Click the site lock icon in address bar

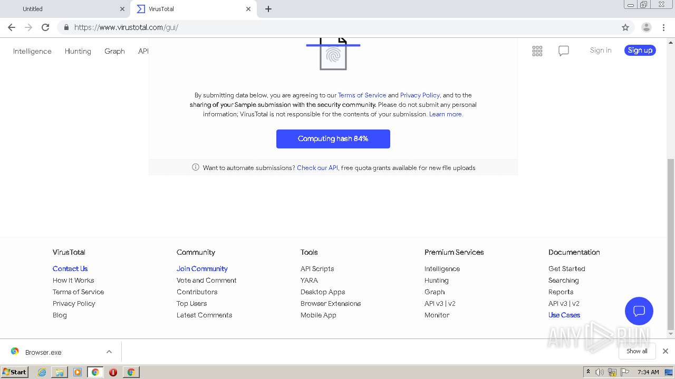point(66,27)
